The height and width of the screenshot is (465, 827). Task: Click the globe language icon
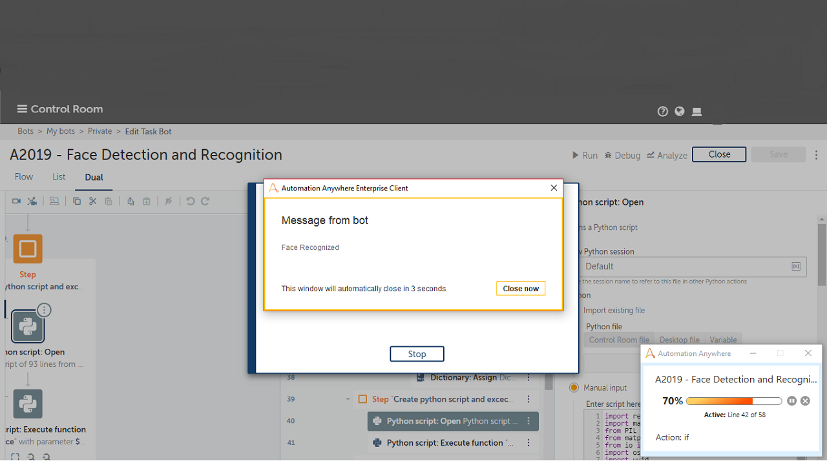coord(679,111)
